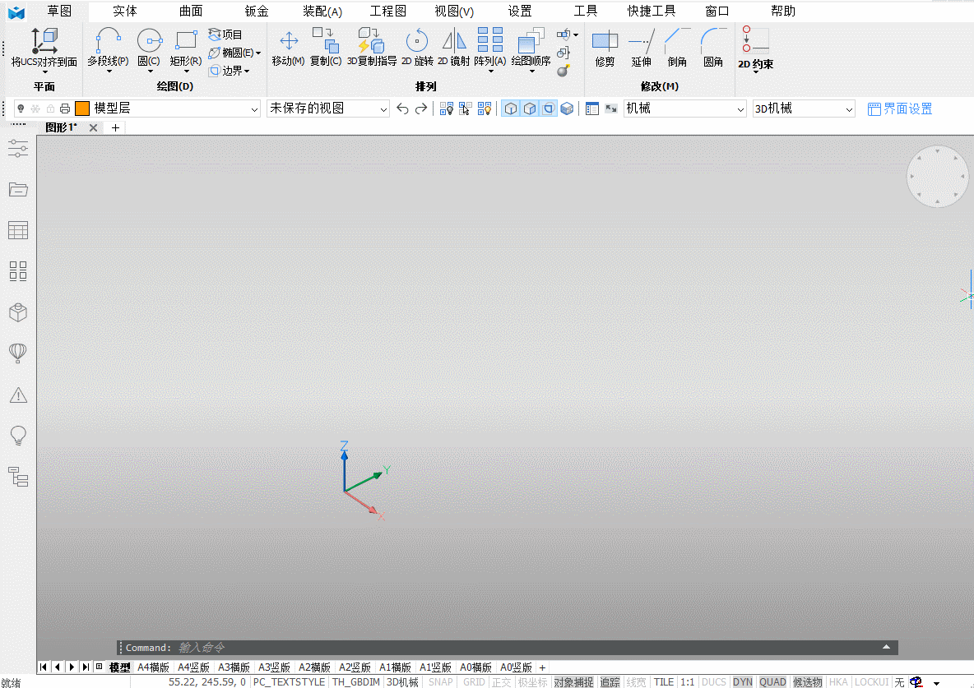Toggle QUAD in status bar
Image resolution: width=974 pixels, height=688 pixels.
coord(772,681)
